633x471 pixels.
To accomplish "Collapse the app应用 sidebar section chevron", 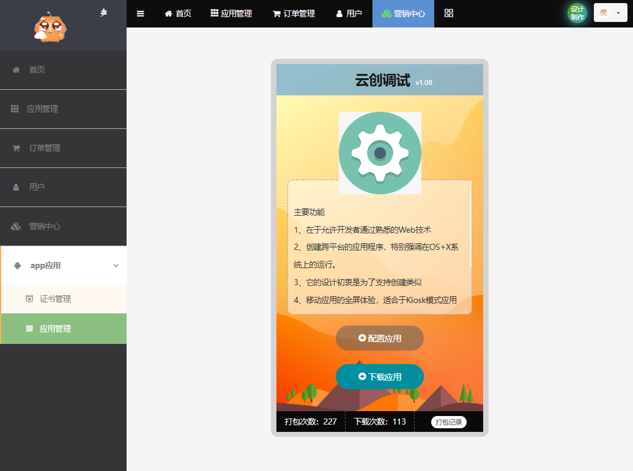I will (116, 265).
